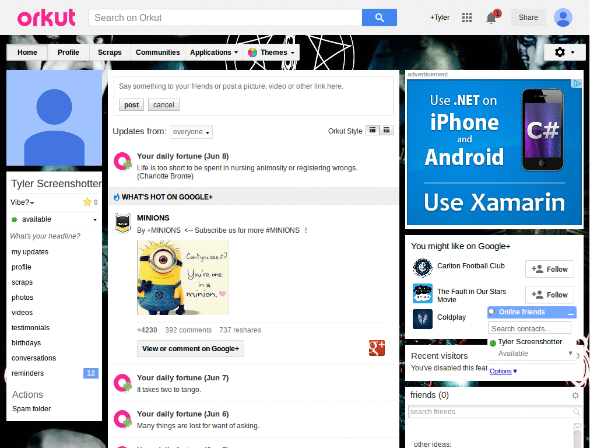This screenshot has height=448, width=597.
Task: Open the Updates from everyone dropdown
Action: click(x=191, y=132)
